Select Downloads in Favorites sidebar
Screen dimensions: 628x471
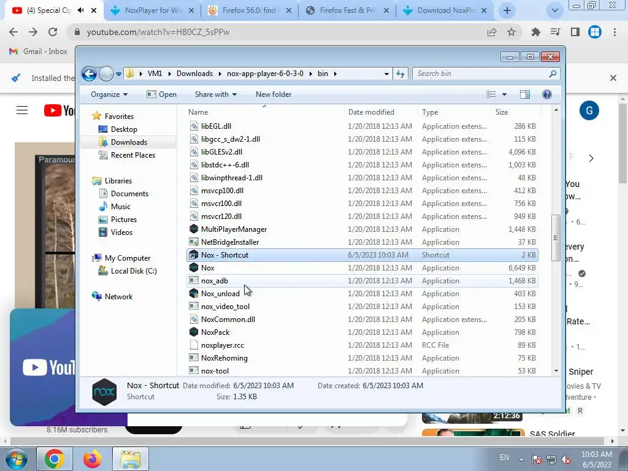tap(129, 142)
